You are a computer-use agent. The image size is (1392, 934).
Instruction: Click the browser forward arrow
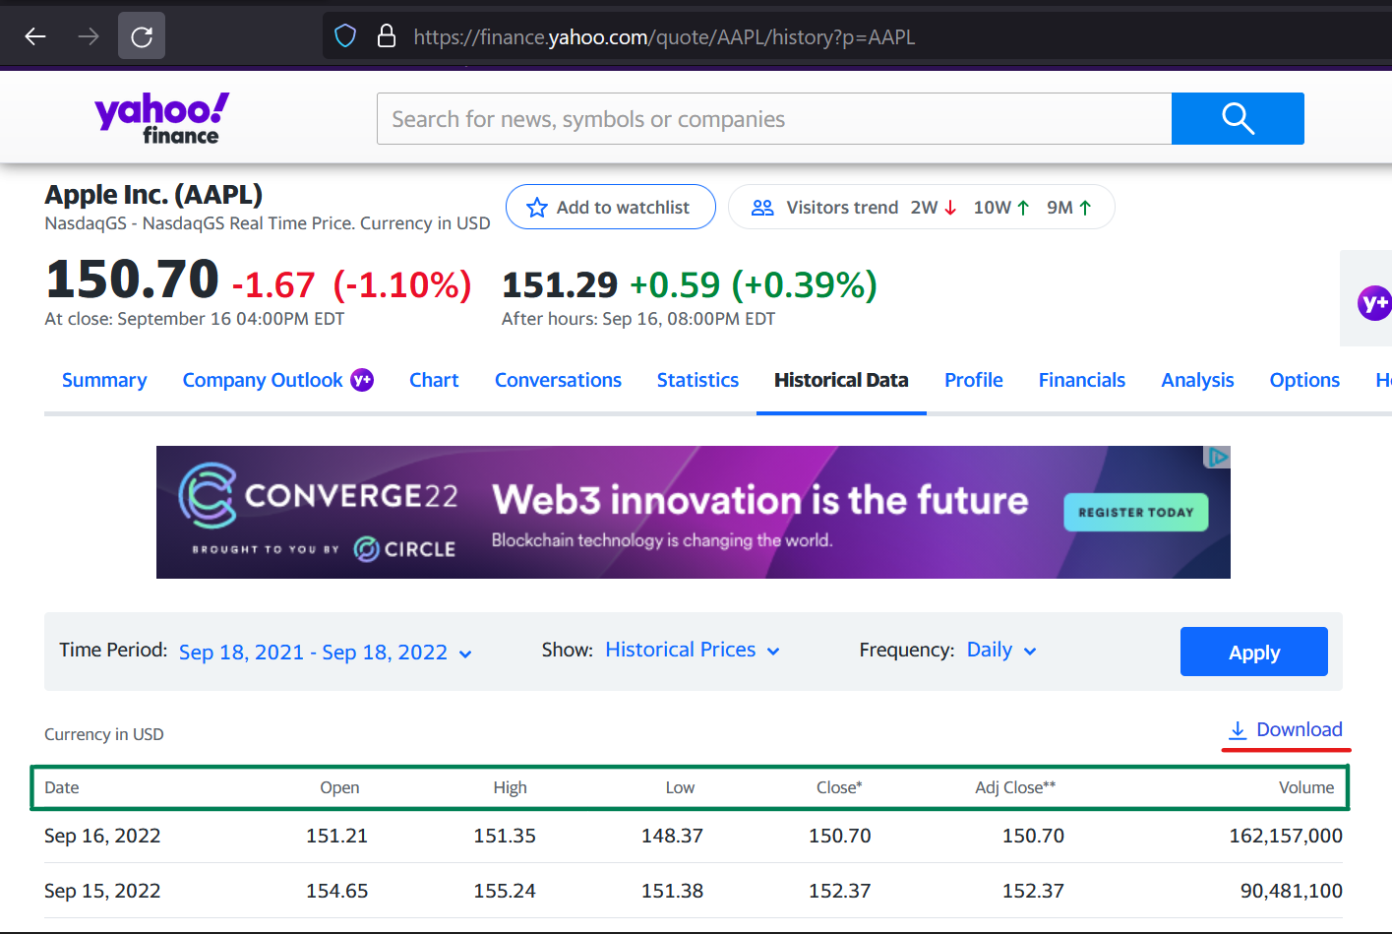(x=89, y=36)
